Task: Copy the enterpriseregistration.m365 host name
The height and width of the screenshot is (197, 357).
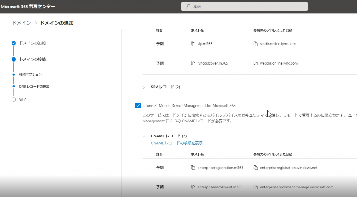Action: coord(193,168)
